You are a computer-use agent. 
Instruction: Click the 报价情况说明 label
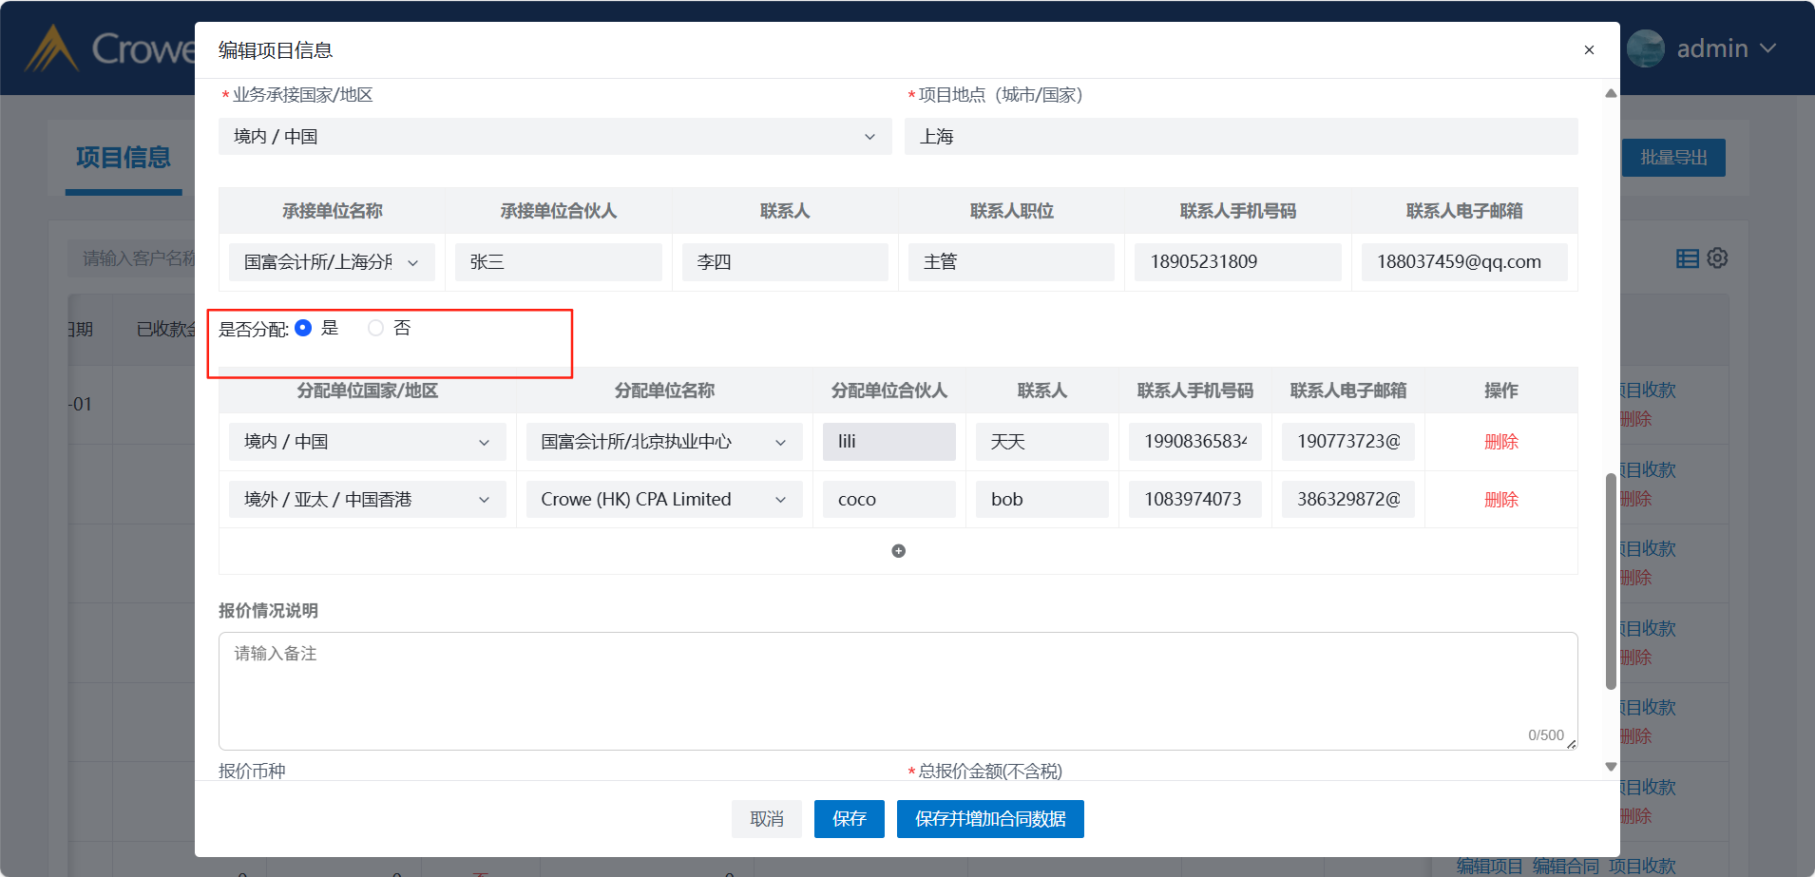tap(268, 611)
